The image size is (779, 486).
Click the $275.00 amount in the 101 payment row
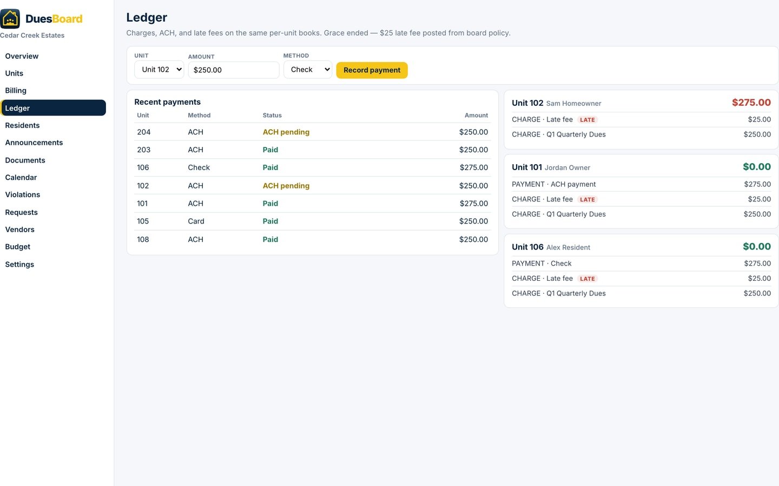(x=474, y=204)
